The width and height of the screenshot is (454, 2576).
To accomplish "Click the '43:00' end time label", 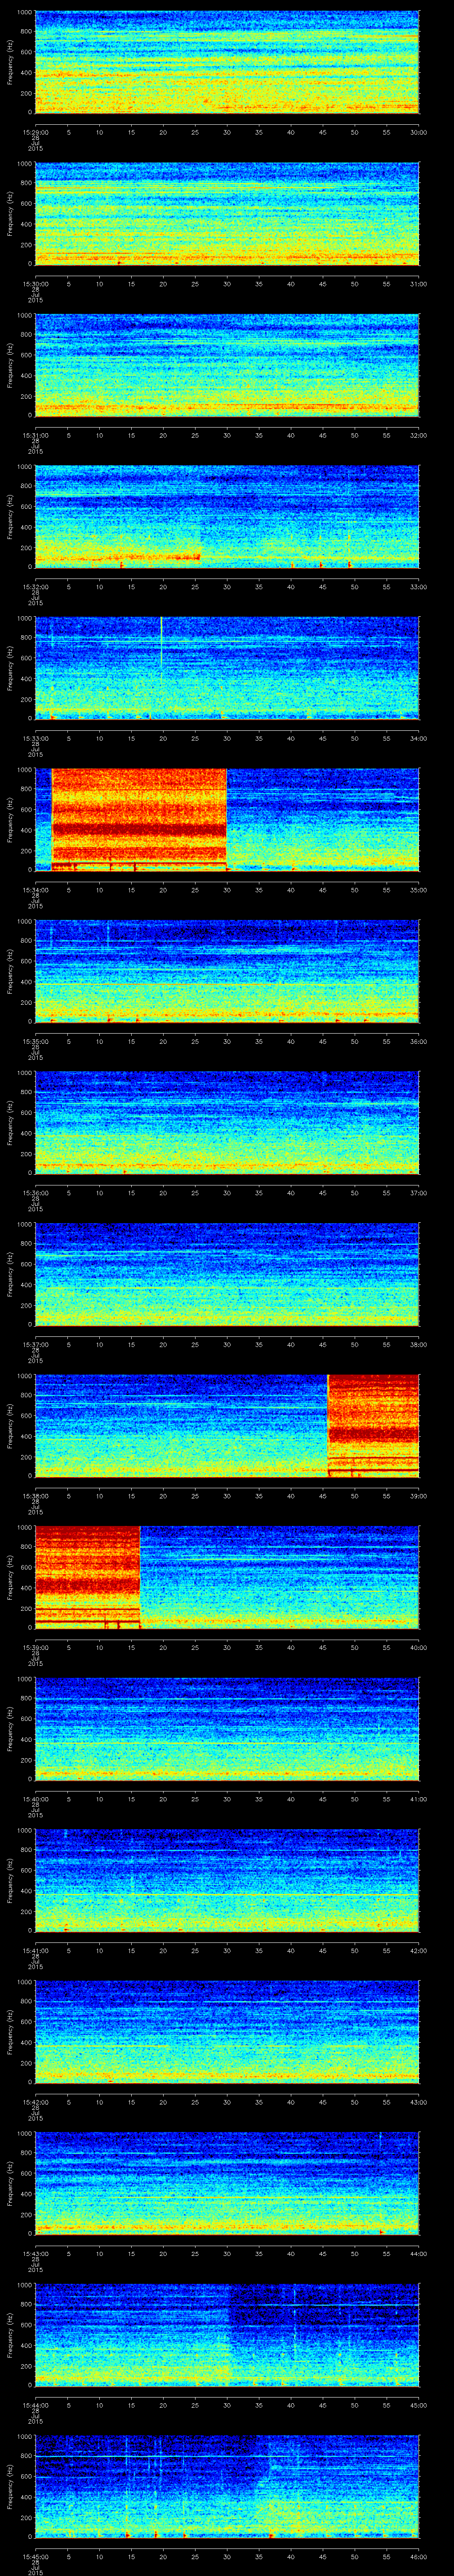I will point(419,2102).
